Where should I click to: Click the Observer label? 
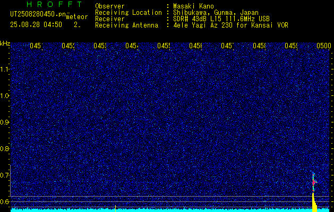coord(110,6)
